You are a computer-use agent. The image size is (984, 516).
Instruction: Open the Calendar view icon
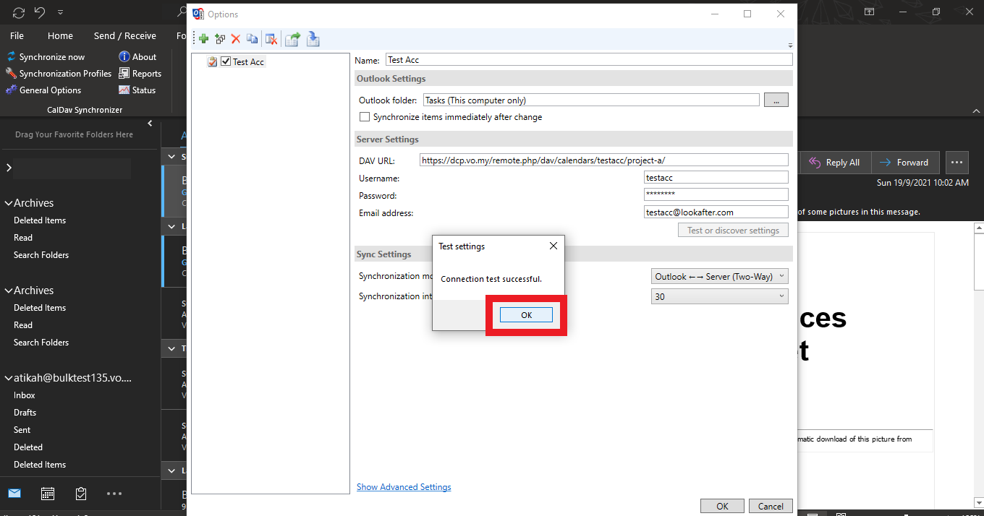point(48,494)
